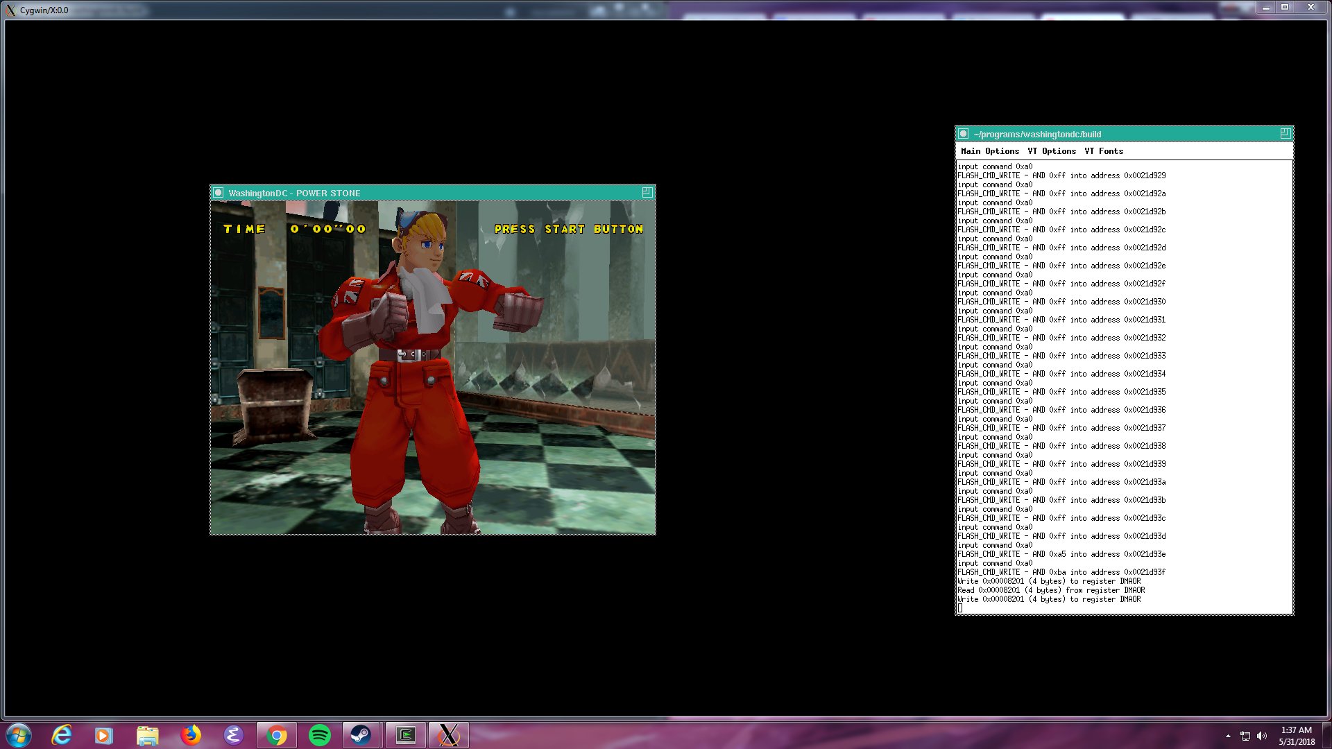
Task: Launch Firefox from the taskbar
Action: pyautogui.click(x=190, y=735)
